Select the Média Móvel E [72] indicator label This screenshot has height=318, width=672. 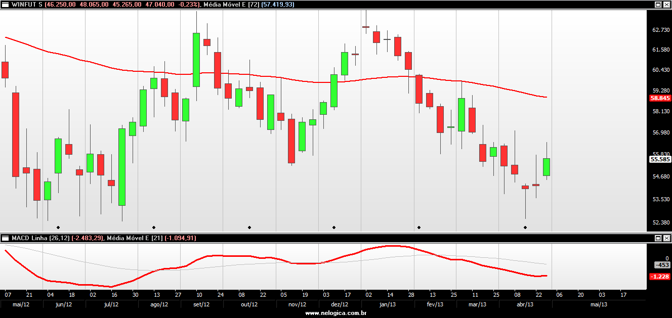coord(231,4)
